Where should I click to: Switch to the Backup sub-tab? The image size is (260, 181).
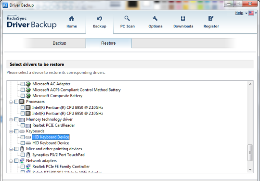pos(59,43)
